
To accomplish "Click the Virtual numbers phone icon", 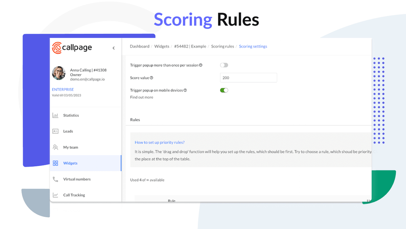I will pos(55,179).
